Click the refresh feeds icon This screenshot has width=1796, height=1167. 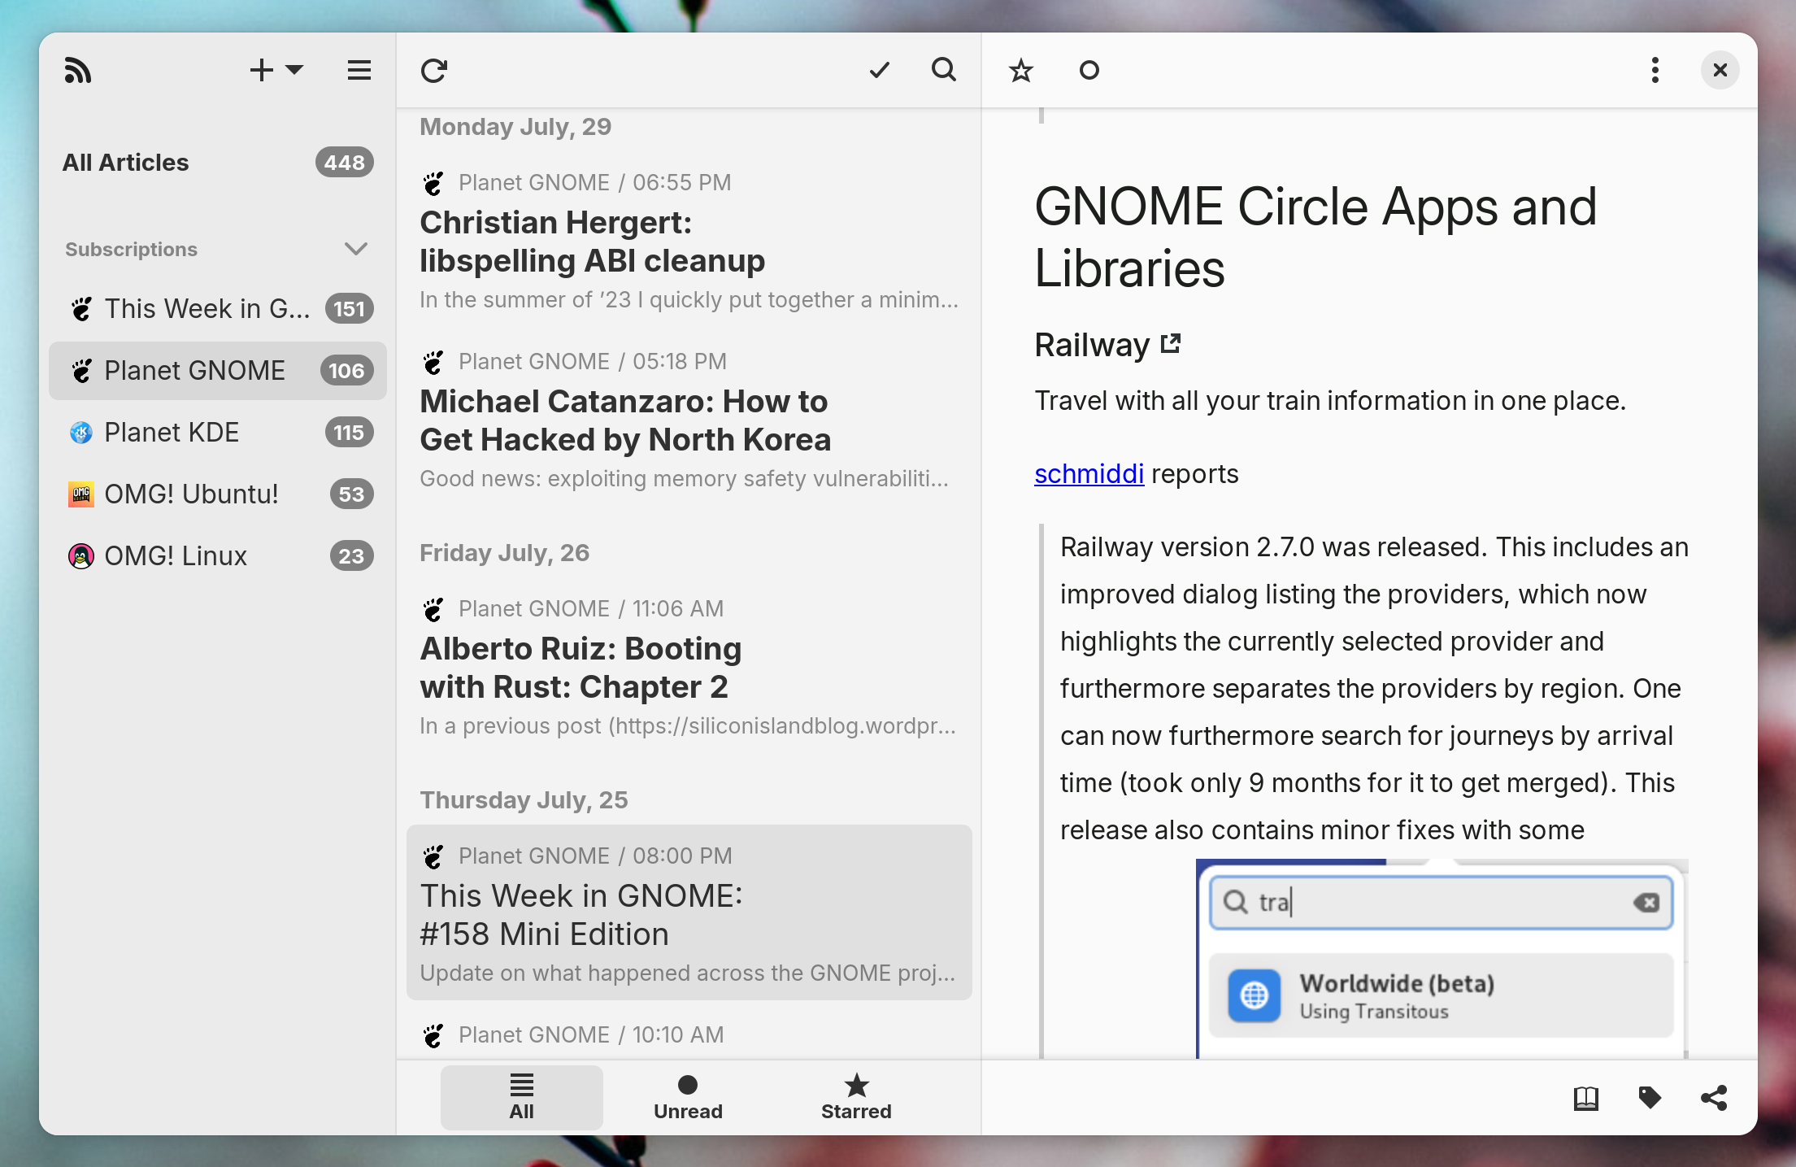click(x=434, y=71)
